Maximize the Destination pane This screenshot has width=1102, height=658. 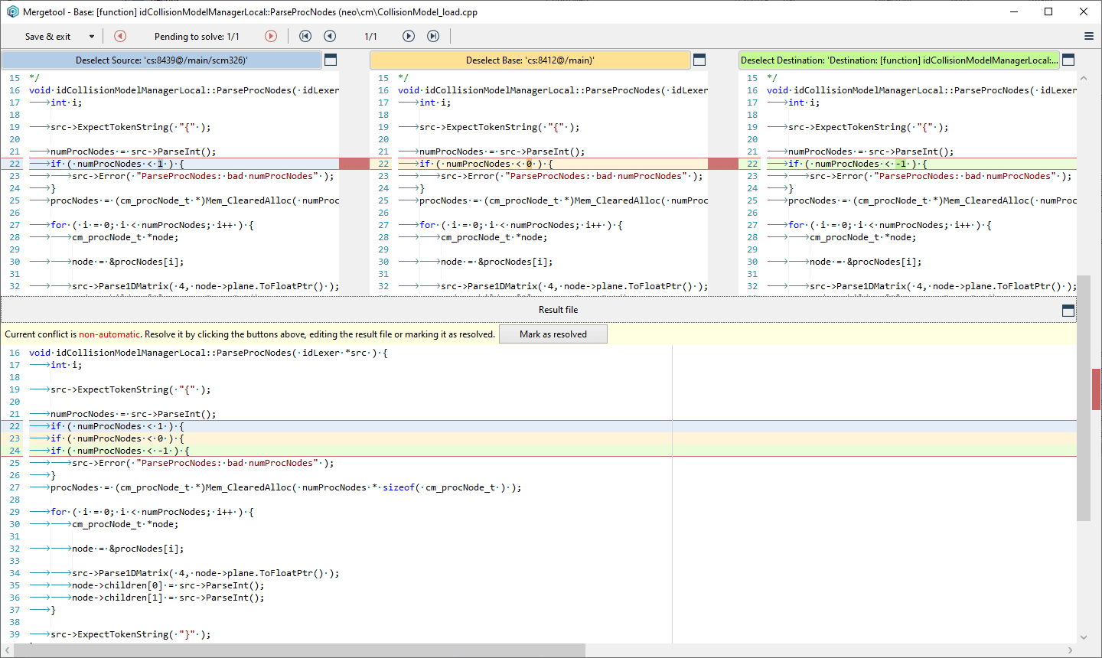[1068, 60]
